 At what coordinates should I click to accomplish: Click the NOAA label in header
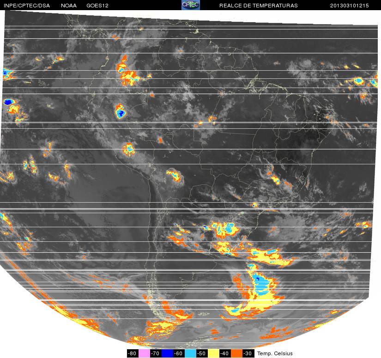(69, 6)
